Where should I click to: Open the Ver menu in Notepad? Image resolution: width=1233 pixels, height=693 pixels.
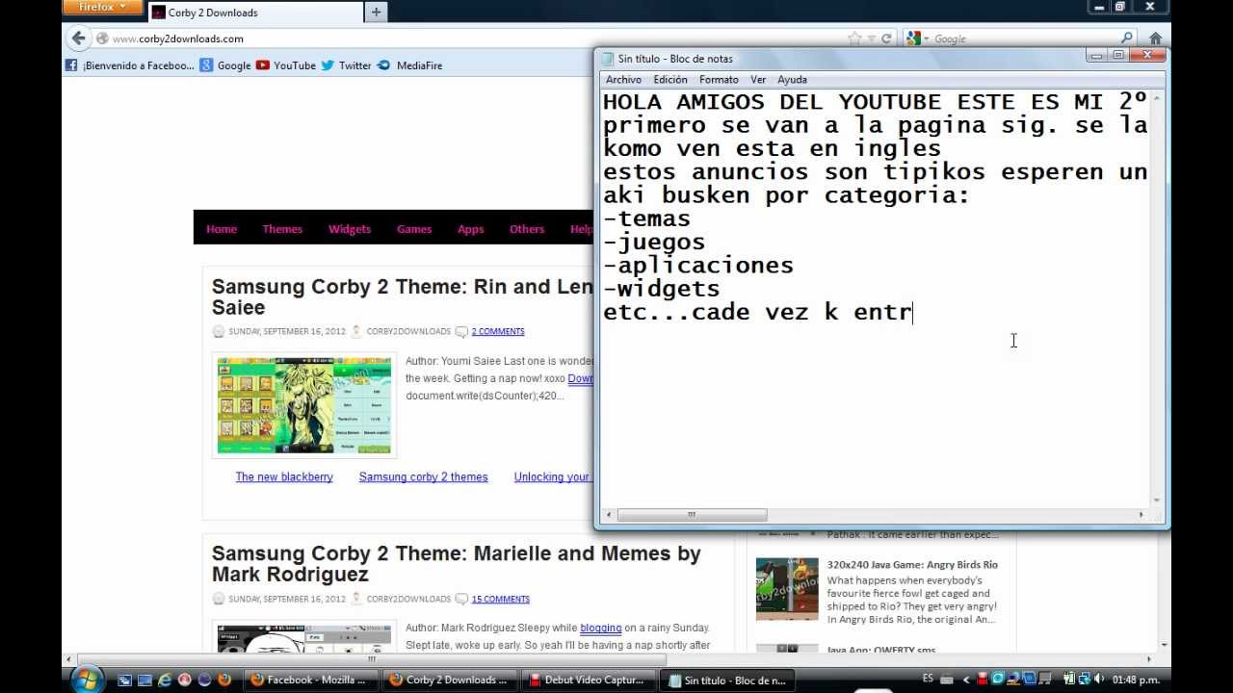(758, 80)
